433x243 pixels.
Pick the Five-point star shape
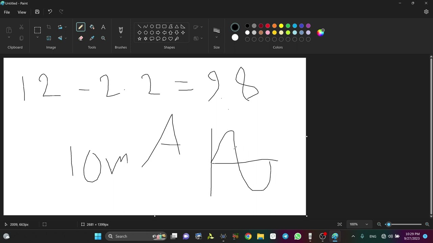pyautogui.click(x=139, y=39)
